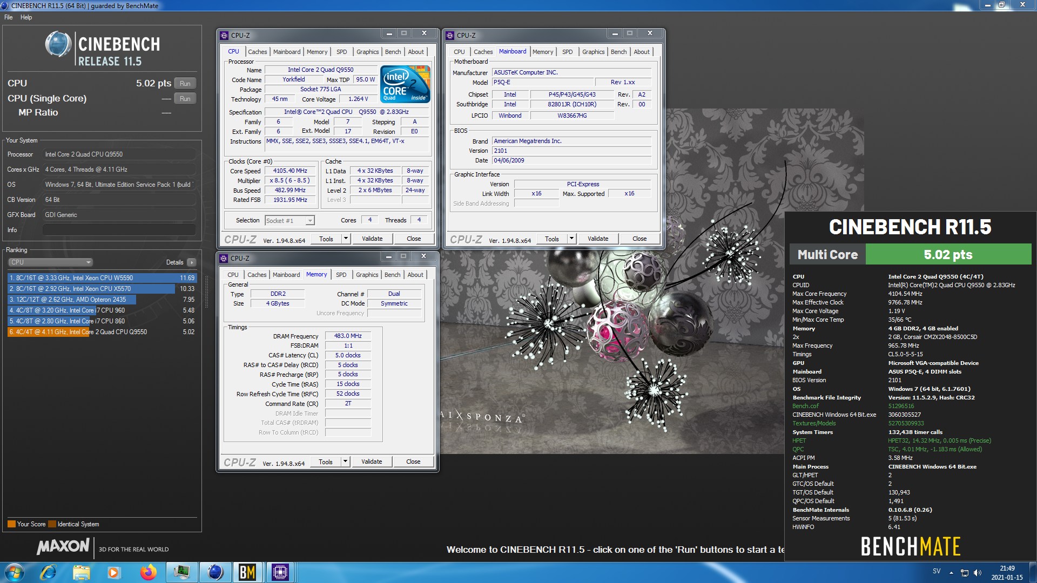Click CPU-Z icon in Mainboard window title

pyautogui.click(x=450, y=36)
